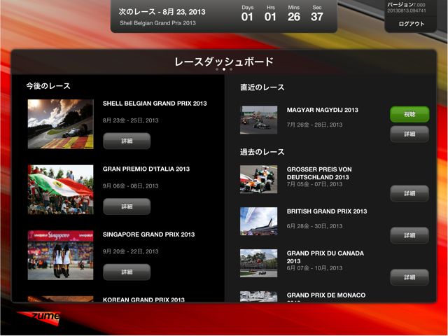This screenshot has height=336, width=448.
Task: Open details for Shell Belgian Grand Prix 2013
Action: [x=127, y=141]
